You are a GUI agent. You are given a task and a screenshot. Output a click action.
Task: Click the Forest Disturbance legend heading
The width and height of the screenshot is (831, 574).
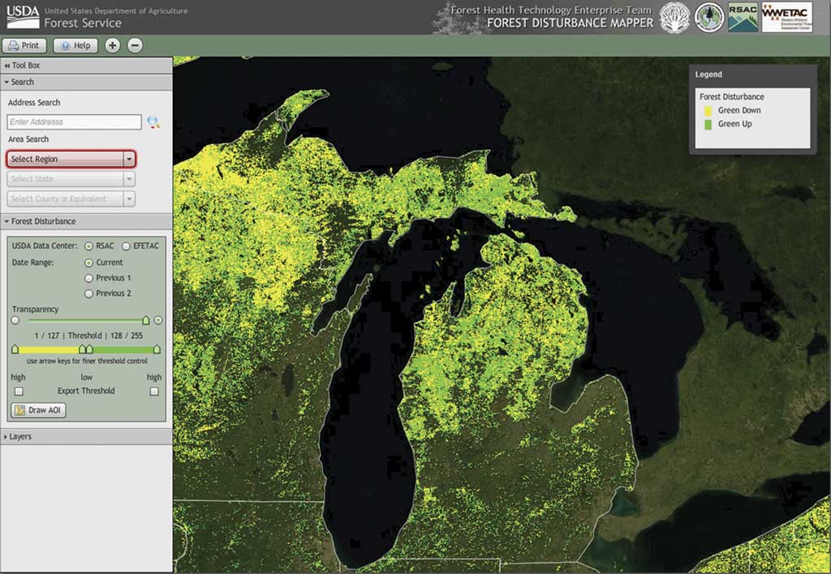[x=732, y=97]
